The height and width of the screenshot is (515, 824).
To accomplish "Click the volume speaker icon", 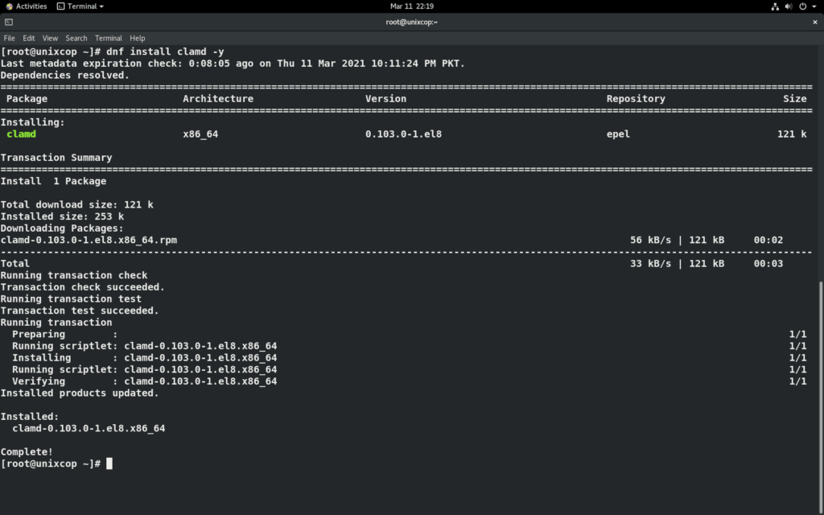I will click(789, 6).
